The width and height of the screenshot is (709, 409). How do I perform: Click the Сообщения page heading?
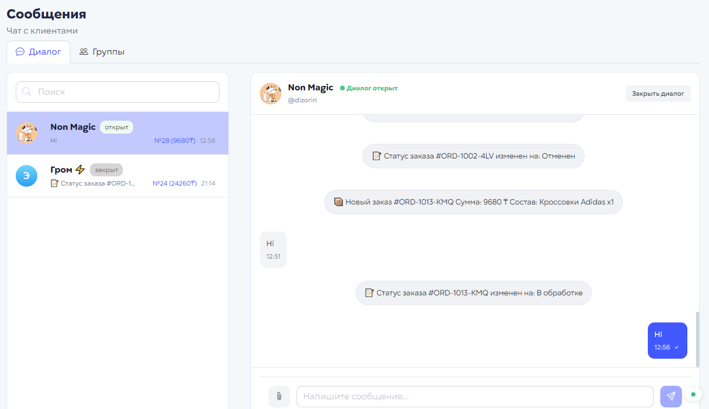(47, 14)
